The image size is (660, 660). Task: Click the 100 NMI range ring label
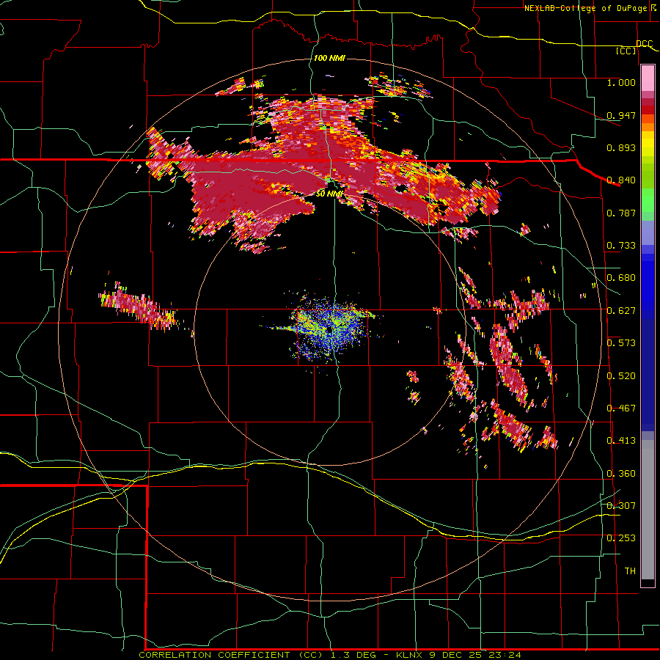[329, 58]
